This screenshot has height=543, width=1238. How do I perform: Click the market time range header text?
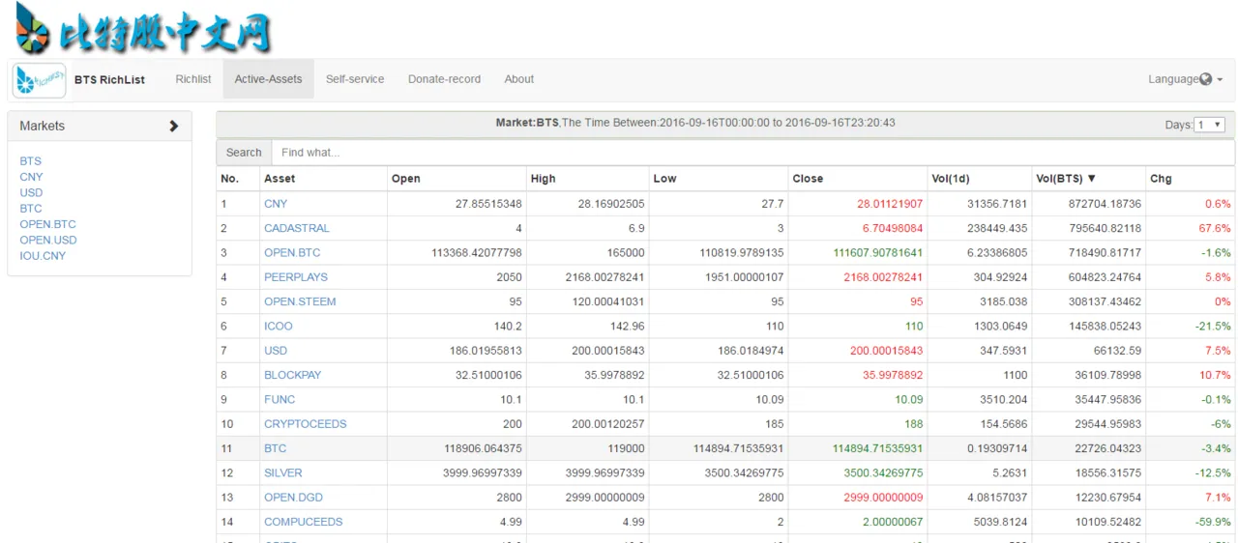tap(695, 123)
